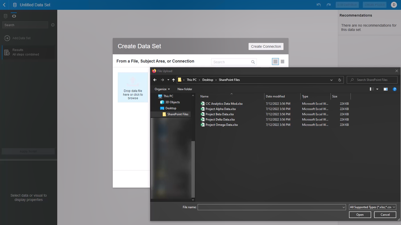Click the Cancel button
The height and width of the screenshot is (225, 401).
point(385,215)
